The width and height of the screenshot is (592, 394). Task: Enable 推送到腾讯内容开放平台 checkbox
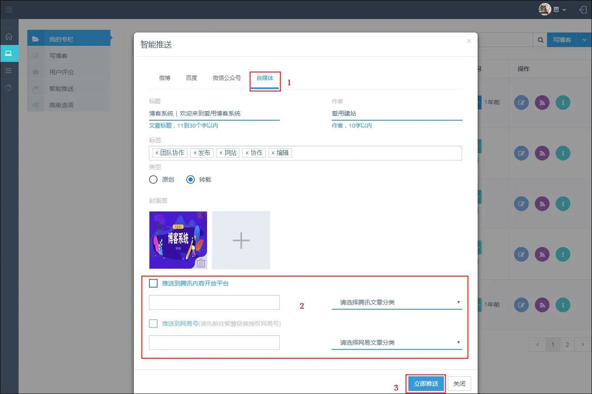pos(153,283)
